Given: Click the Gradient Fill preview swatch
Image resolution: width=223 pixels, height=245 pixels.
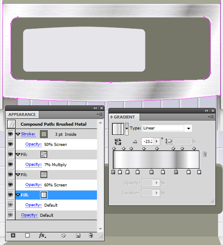Looking at the screenshot, I should 118,129.
